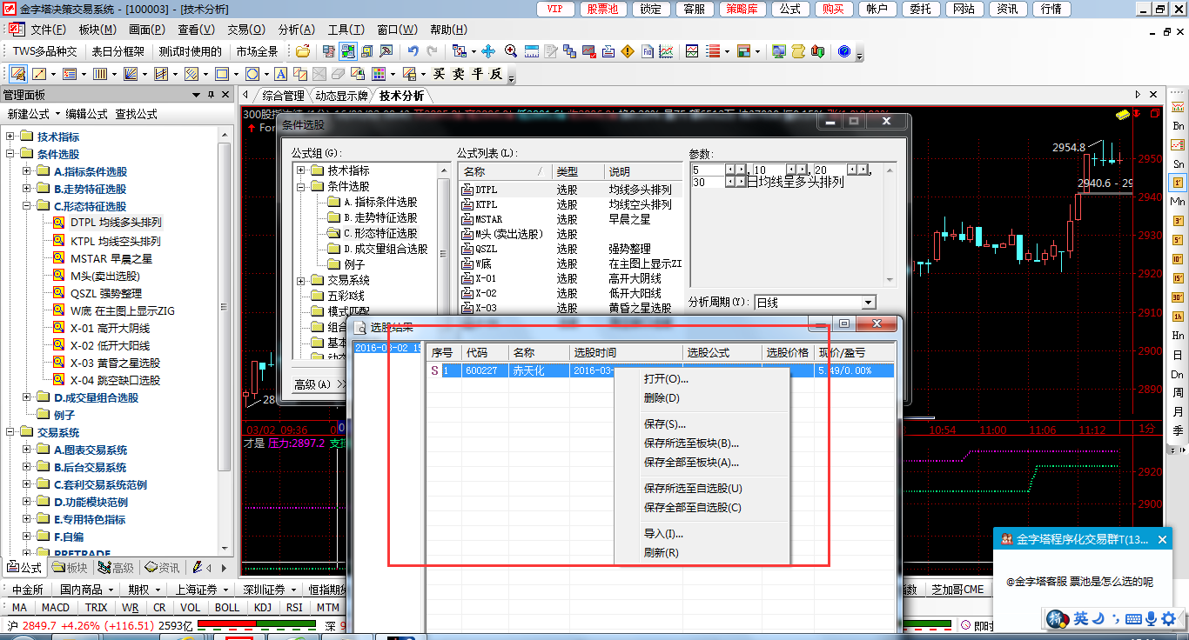This screenshot has width=1189, height=640.
Task: Collapse the 条件选股 tree in management panel
Action: [x=10, y=154]
